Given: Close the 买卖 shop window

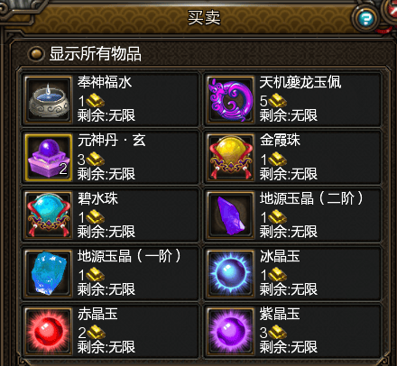Looking at the screenshot, I should (392, 12).
